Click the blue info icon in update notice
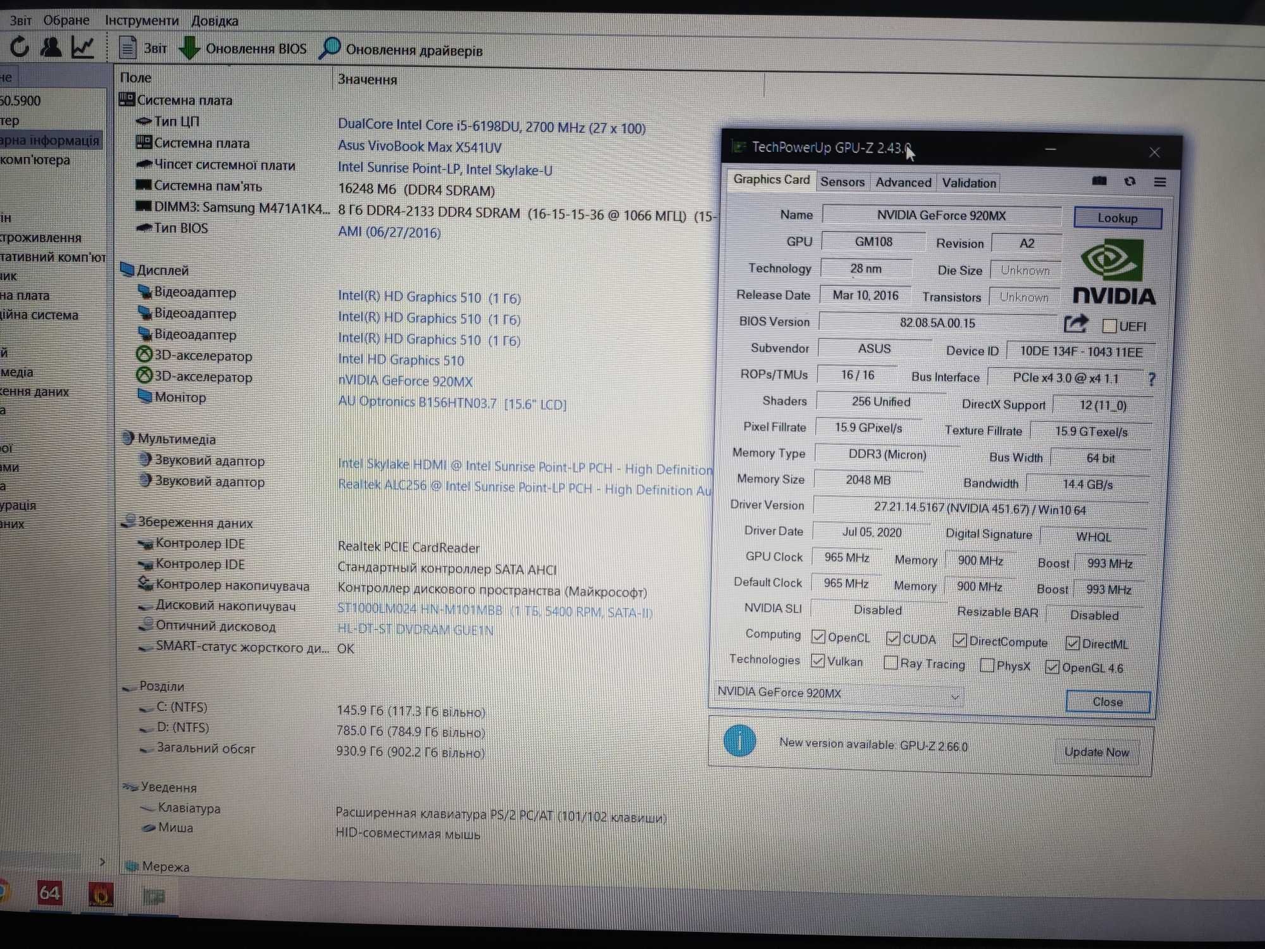Screen dimensions: 1265x949 (739, 740)
